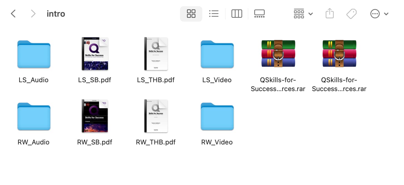Click the RW_THB.pdf file name label
Viewport: 404px width, 185px height.
(x=156, y=142)
